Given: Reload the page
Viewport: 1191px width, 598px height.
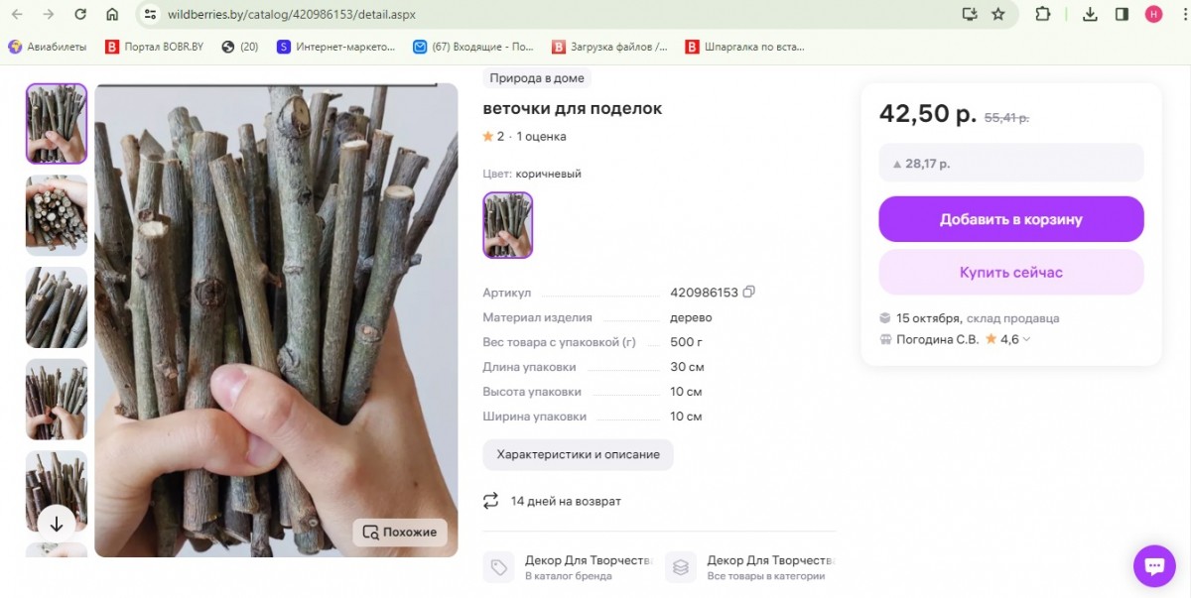Looking at the screenshot, I should pyautogui.click(x=80, y=14).
